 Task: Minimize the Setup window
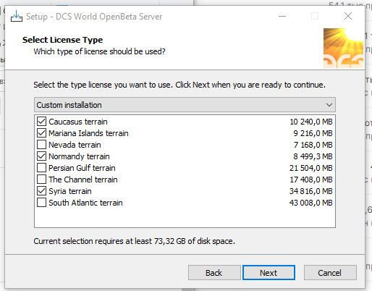point(282,17)
